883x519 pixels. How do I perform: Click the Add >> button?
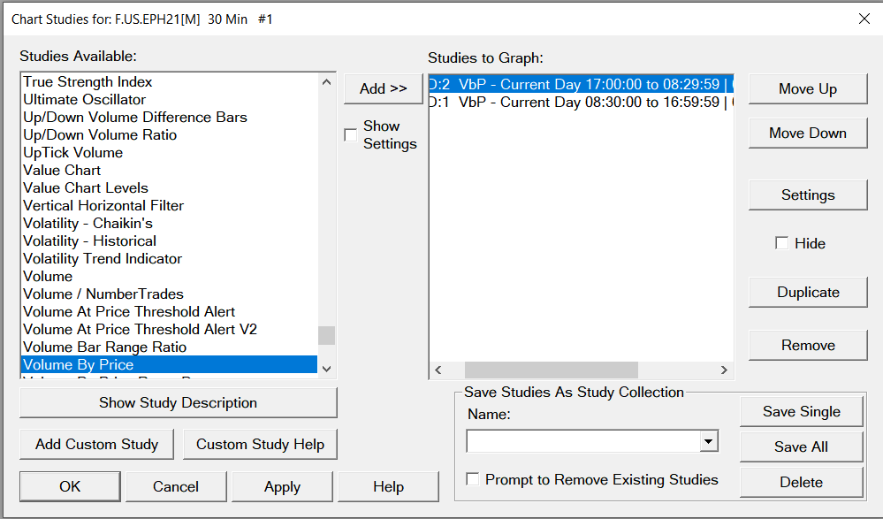[383, 88]
